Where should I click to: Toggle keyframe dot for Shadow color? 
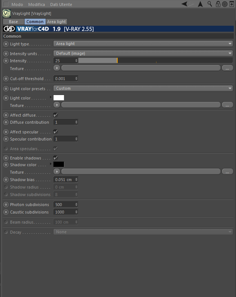(6, 165)
